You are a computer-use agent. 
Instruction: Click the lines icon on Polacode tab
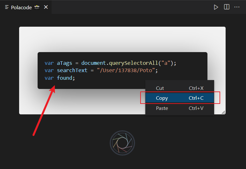(x=7, y=7)
